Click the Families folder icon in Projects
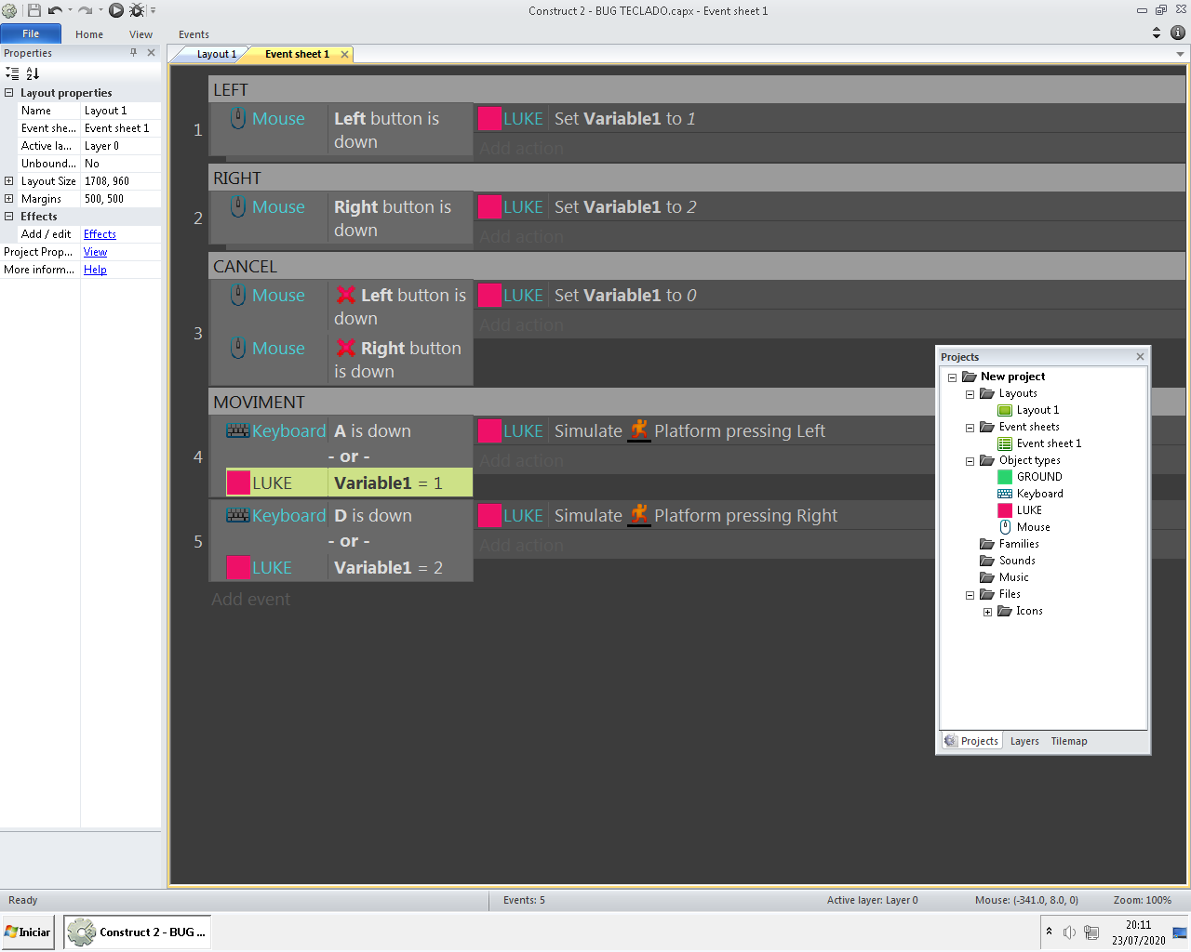 pos(987,544)
